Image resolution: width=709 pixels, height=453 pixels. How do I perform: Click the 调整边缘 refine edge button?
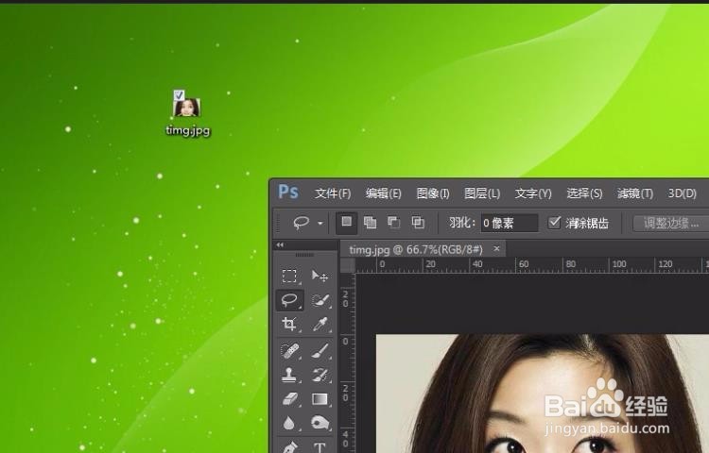pyautogui.click(x=671, y=224)
